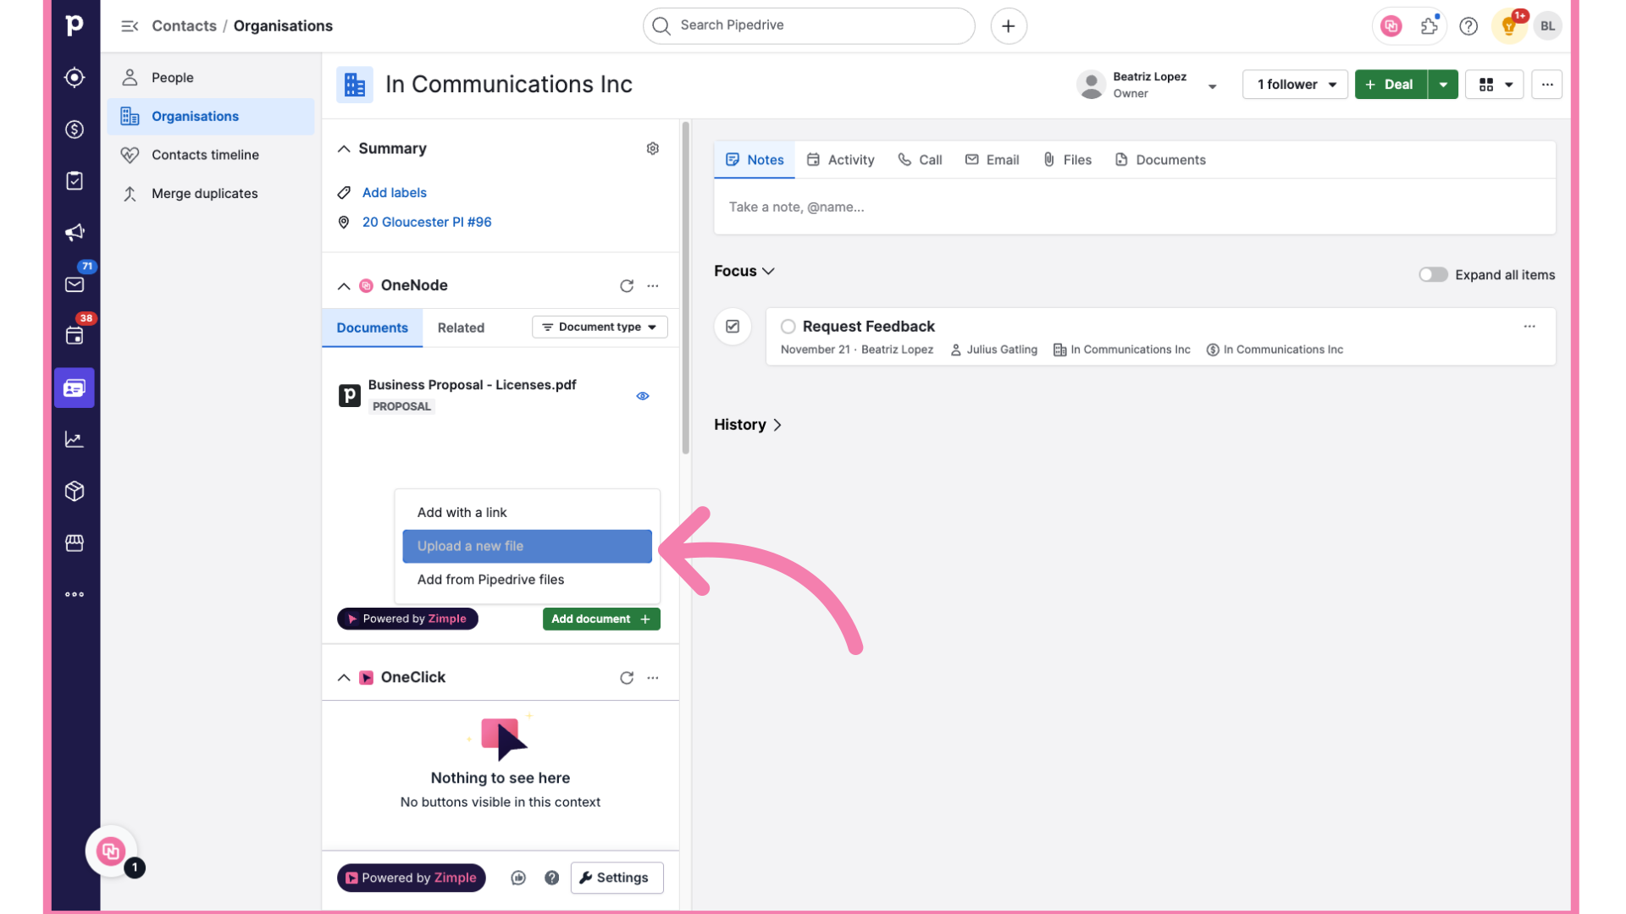Open the Summary section settings gear
Image resolution: width=1626 pixels, height=914 pixels.
pyautogui.click(x=653, y=148)
